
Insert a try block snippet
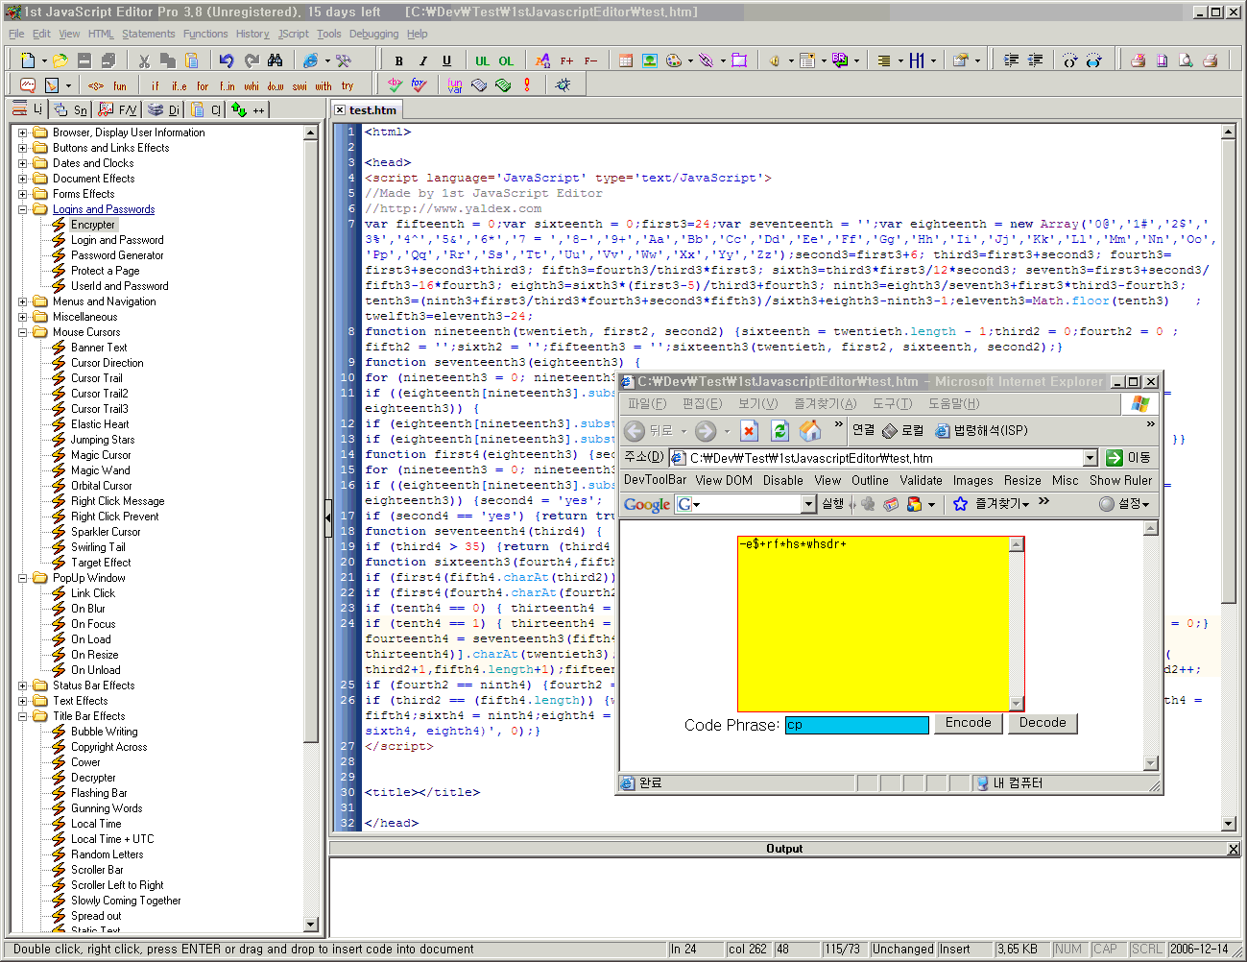(x=348, y=85)
